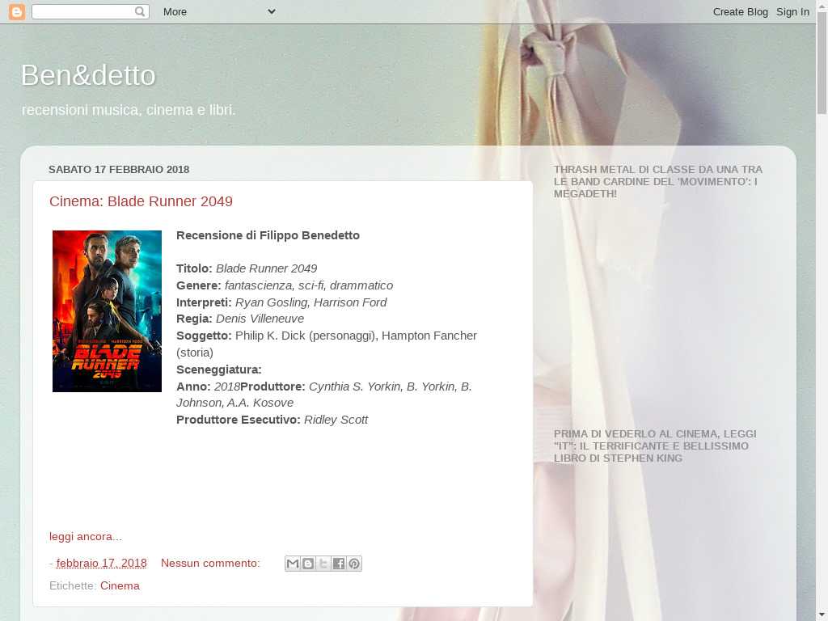Click the Megadeth thrash metal sidebar heading
The width and height of the screenshot is (828, 621).
[658, 182]
